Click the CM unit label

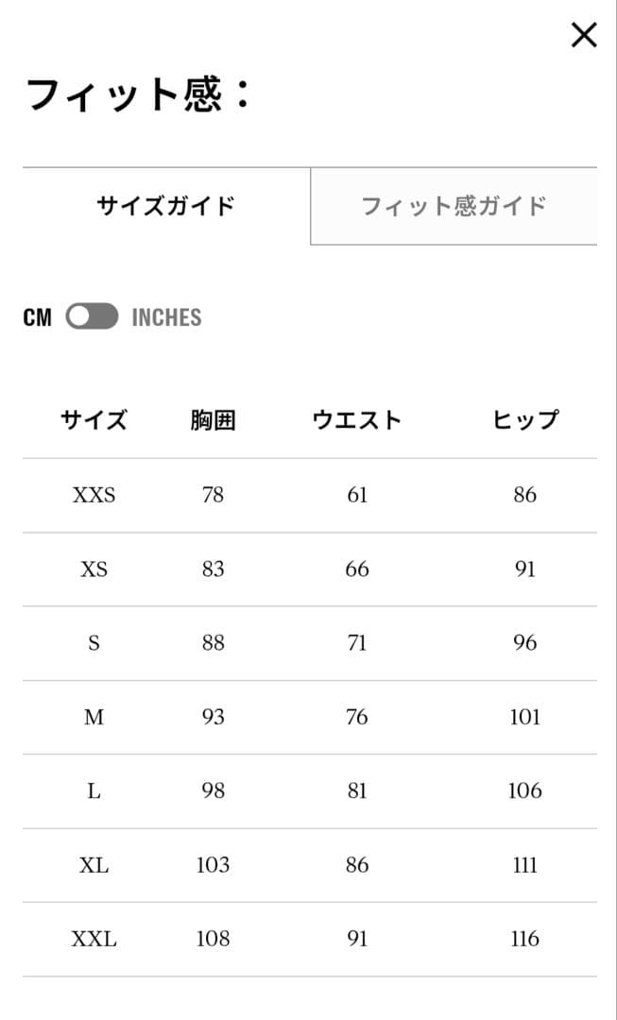tap(37, 317)
